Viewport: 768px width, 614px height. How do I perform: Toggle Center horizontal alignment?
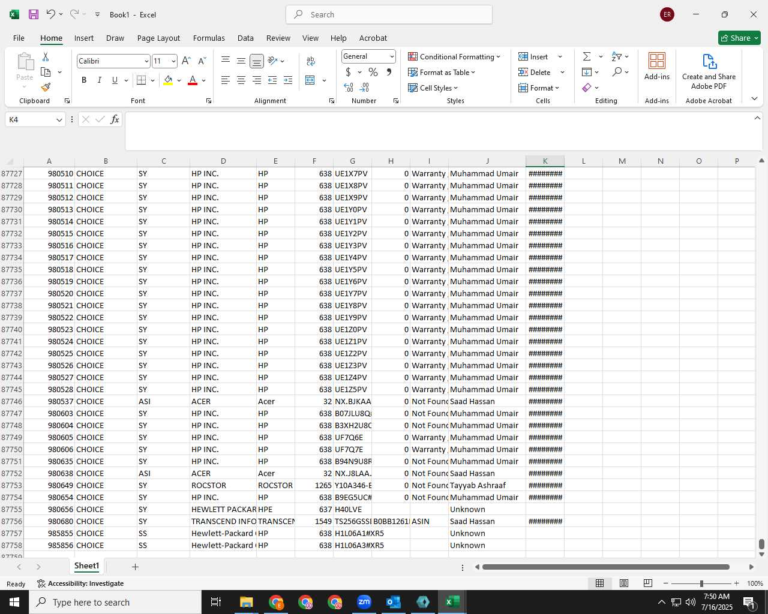coord(241,80)
